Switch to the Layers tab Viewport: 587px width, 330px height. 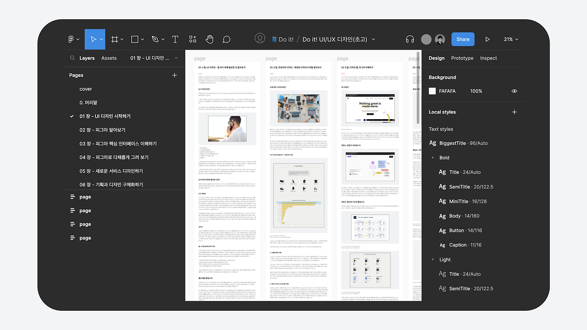coord(87,58)
